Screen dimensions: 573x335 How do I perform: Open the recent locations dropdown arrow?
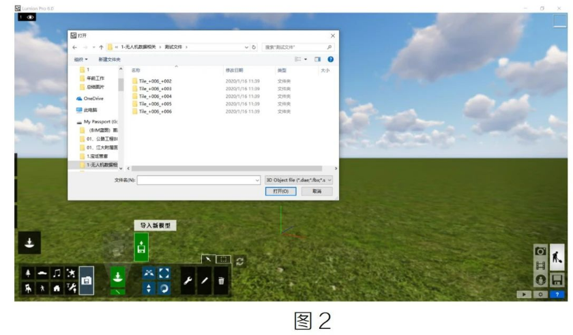pos(93,47)
